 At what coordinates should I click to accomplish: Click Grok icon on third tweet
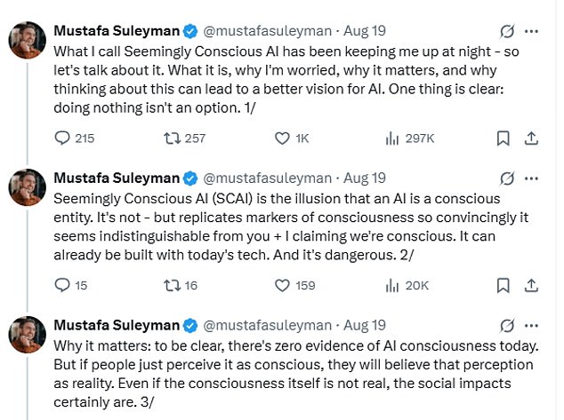pos(507,325)
